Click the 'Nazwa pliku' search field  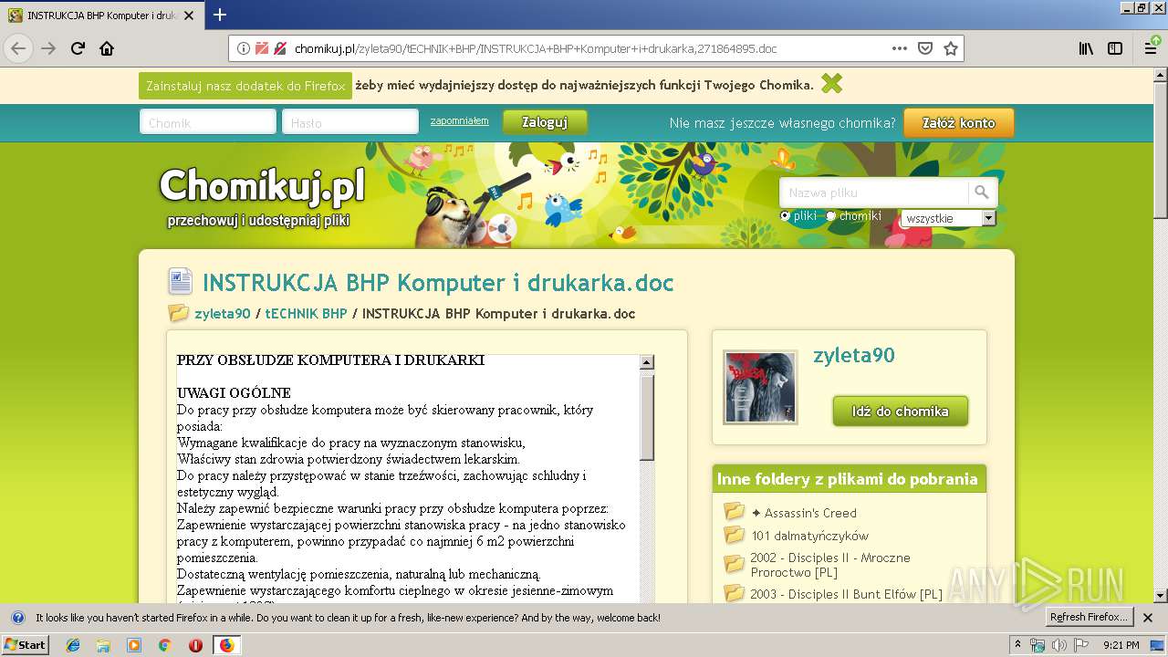[x=874, y=193]
